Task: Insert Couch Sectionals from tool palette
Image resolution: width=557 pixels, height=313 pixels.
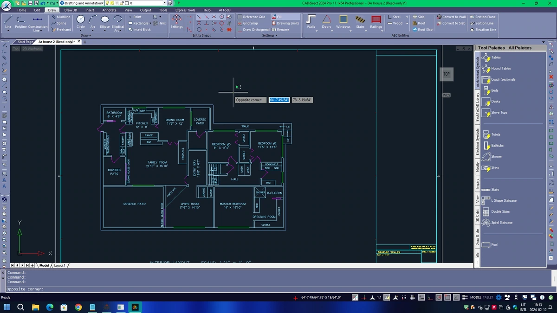Action: tap(499, 79)
